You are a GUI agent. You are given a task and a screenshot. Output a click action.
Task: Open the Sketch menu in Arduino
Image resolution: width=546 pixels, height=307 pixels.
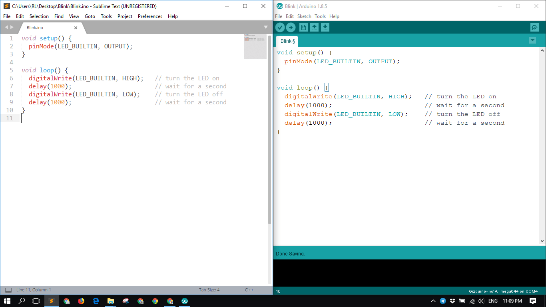(x=304, y=16)
